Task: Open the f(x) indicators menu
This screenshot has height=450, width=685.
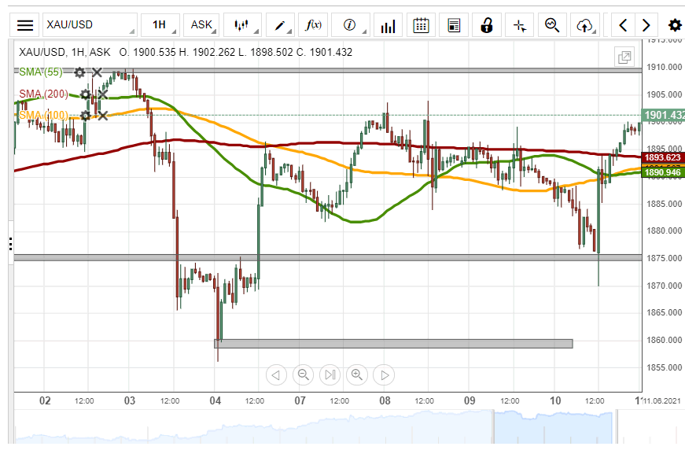Action: 314,25
